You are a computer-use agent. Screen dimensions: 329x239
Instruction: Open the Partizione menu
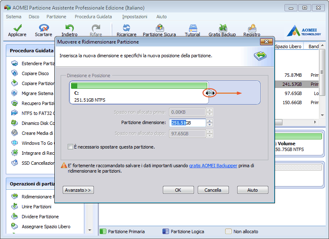[56, 17]
